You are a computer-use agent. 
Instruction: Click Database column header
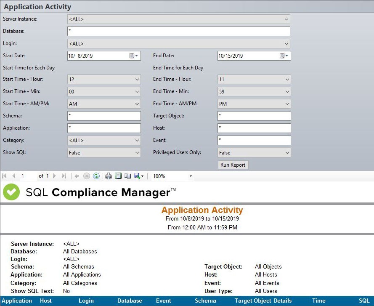pyautogui.click(x=130, y=301)
